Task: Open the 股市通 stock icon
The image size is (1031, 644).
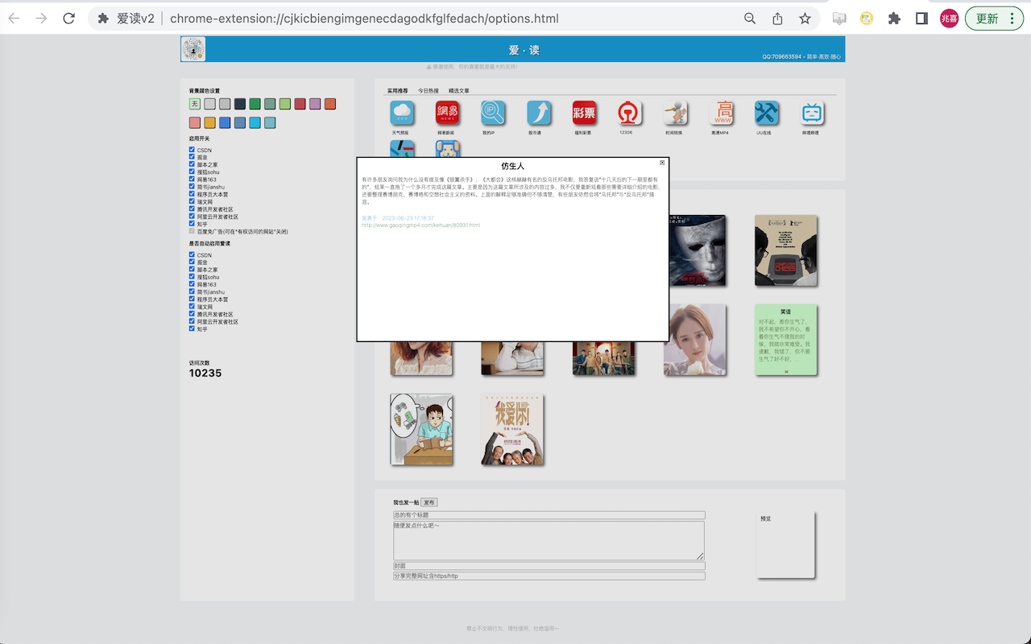Action: pos(539,113)
